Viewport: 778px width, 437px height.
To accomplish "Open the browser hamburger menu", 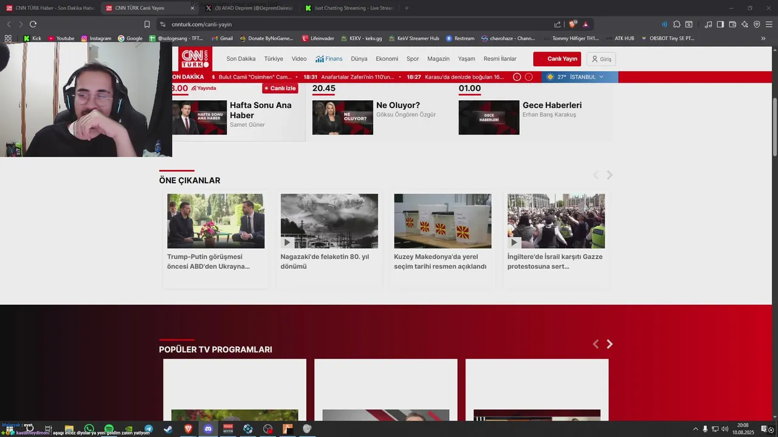I will (769, 24).
